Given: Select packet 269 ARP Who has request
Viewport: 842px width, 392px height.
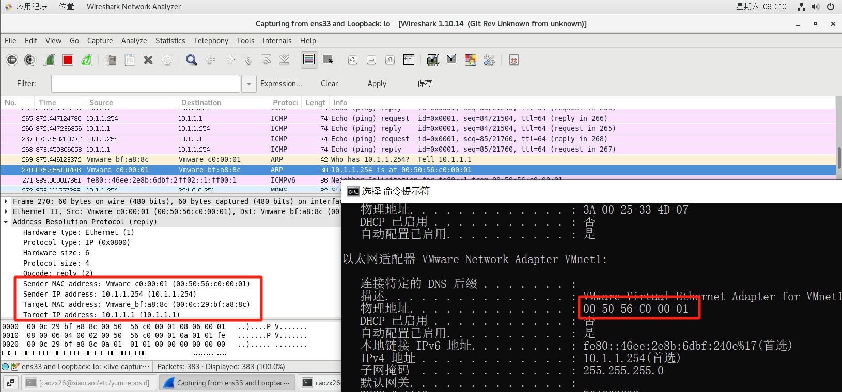Looking at the screenshot, I should (418, 159).
